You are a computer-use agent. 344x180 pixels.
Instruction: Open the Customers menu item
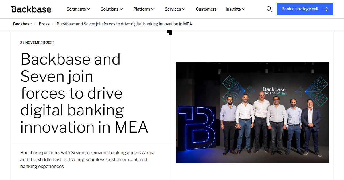(x=206, y=9)
